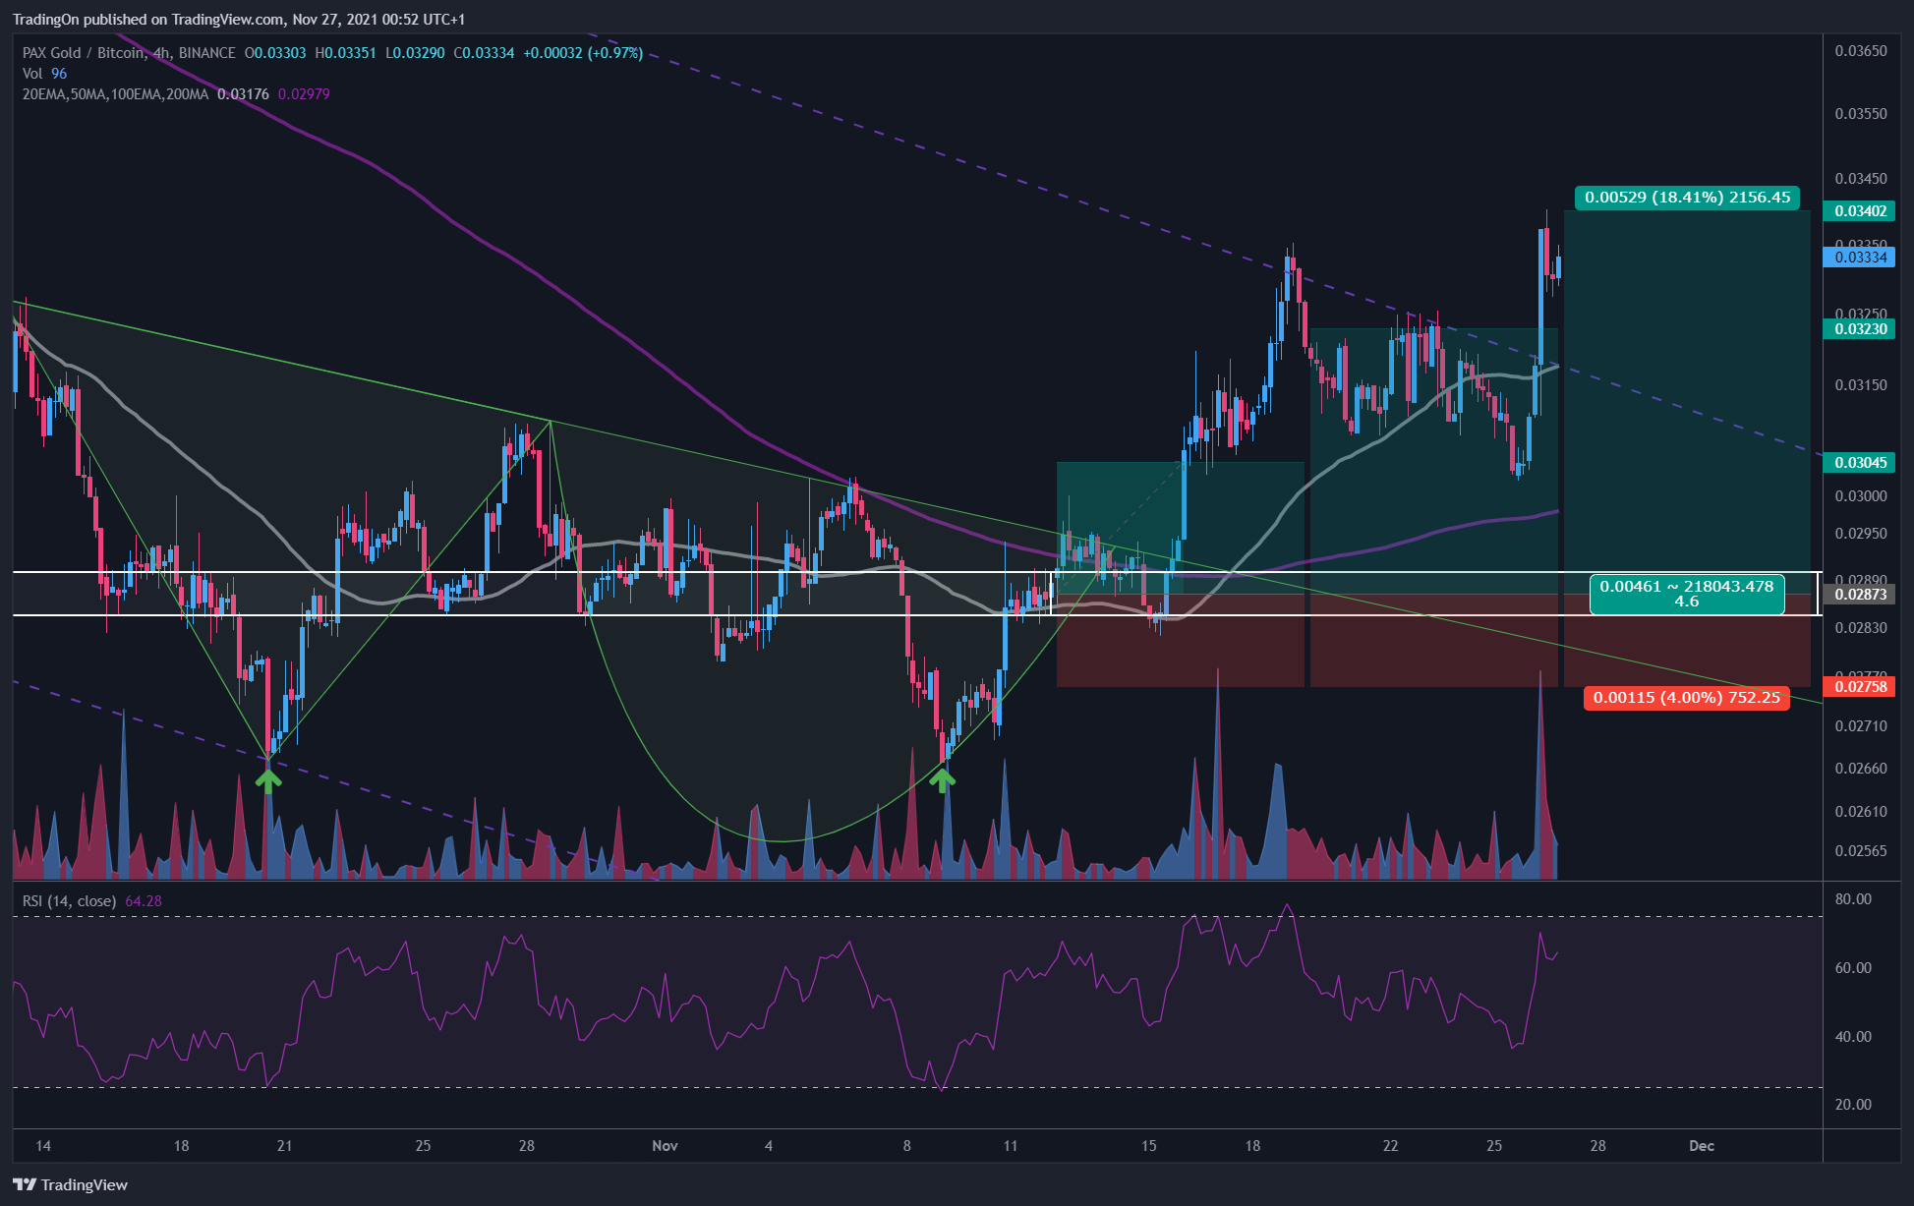This screenshot has width=1914, height=1206.
Task: Click the RSI value 64.28
Action: [x=144, y=901]
